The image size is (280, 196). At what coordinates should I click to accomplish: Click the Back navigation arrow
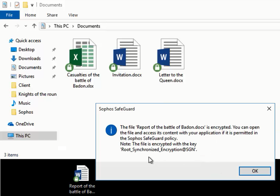pos(6,26)
